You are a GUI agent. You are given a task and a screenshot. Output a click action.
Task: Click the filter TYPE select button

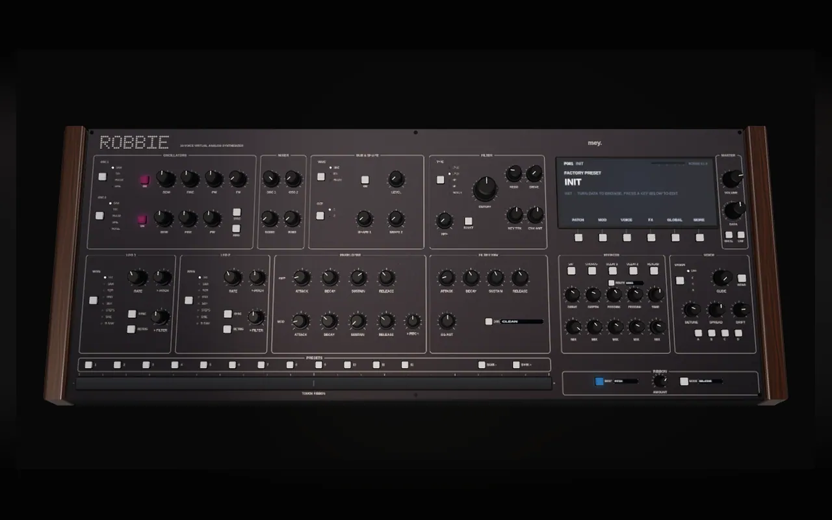[440, 179]
